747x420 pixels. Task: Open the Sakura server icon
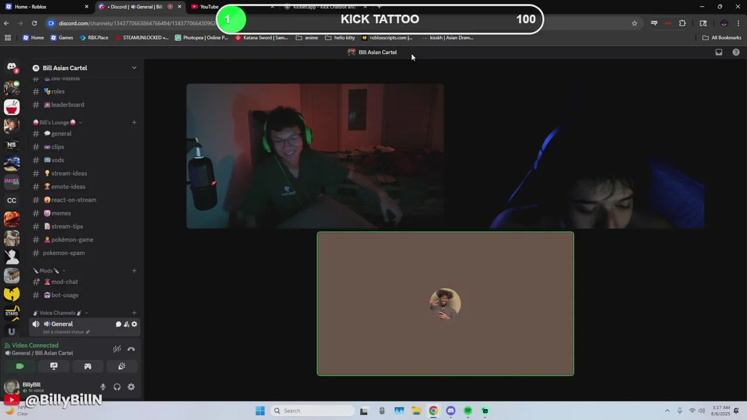click(x=12, y=181)
